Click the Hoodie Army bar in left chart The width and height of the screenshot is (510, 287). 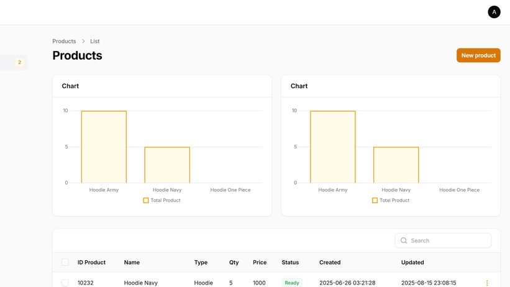pyautogui.click(x=104, y=147)
